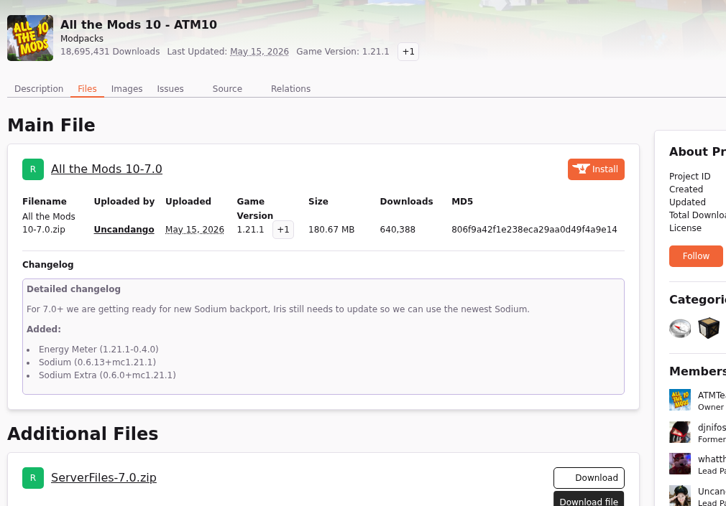Open the Uncandango member avatar in sidebar
The height and width of the screenshot is (506, 726).
[680, 495]
